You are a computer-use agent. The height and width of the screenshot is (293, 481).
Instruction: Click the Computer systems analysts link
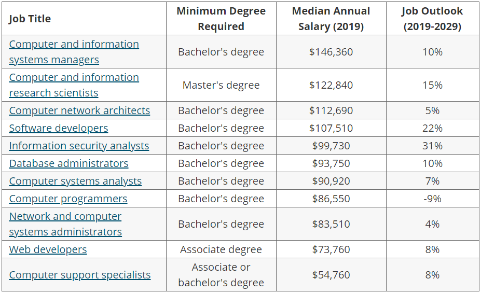[75, 181]
